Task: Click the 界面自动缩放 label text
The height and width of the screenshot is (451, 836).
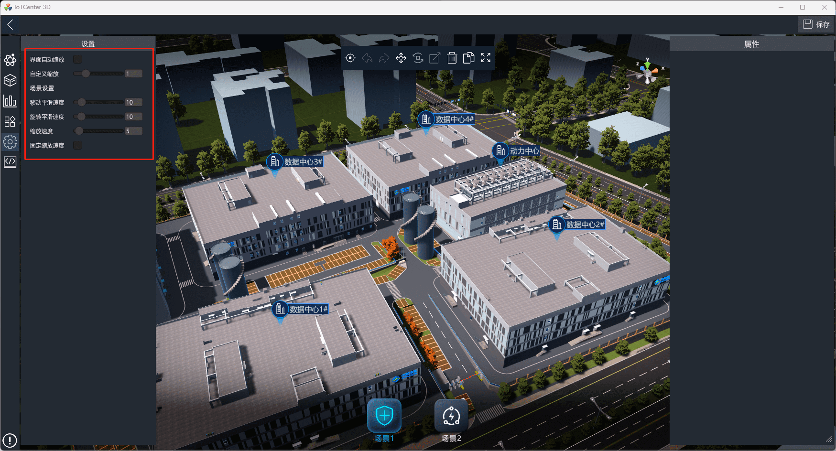Action: click(47, 59)
